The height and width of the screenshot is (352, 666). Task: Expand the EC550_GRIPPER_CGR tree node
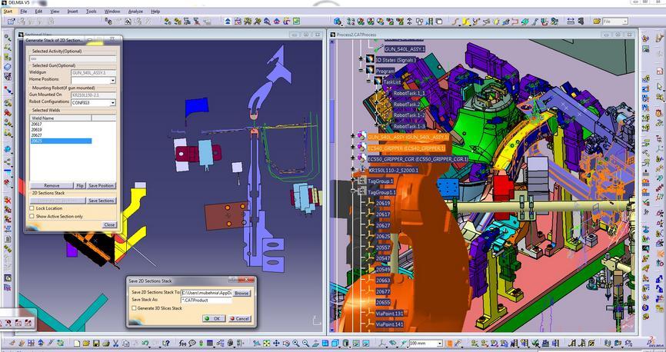(x=353, y=158)
